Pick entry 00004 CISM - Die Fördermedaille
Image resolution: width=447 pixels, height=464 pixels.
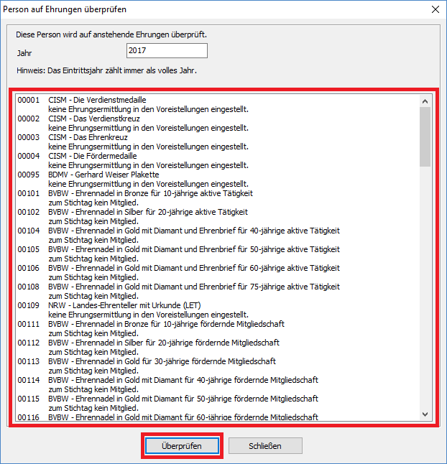pos(92,156)
